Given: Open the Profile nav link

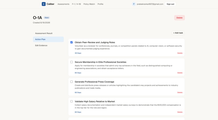Looking at the screenshot, I should pos(100,4).
